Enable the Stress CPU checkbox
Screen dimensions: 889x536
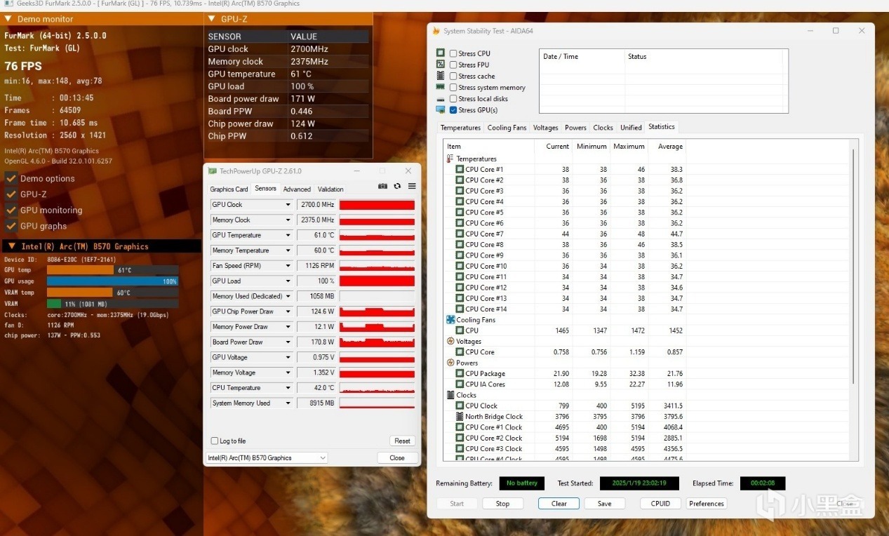click(x=453, y=53)
